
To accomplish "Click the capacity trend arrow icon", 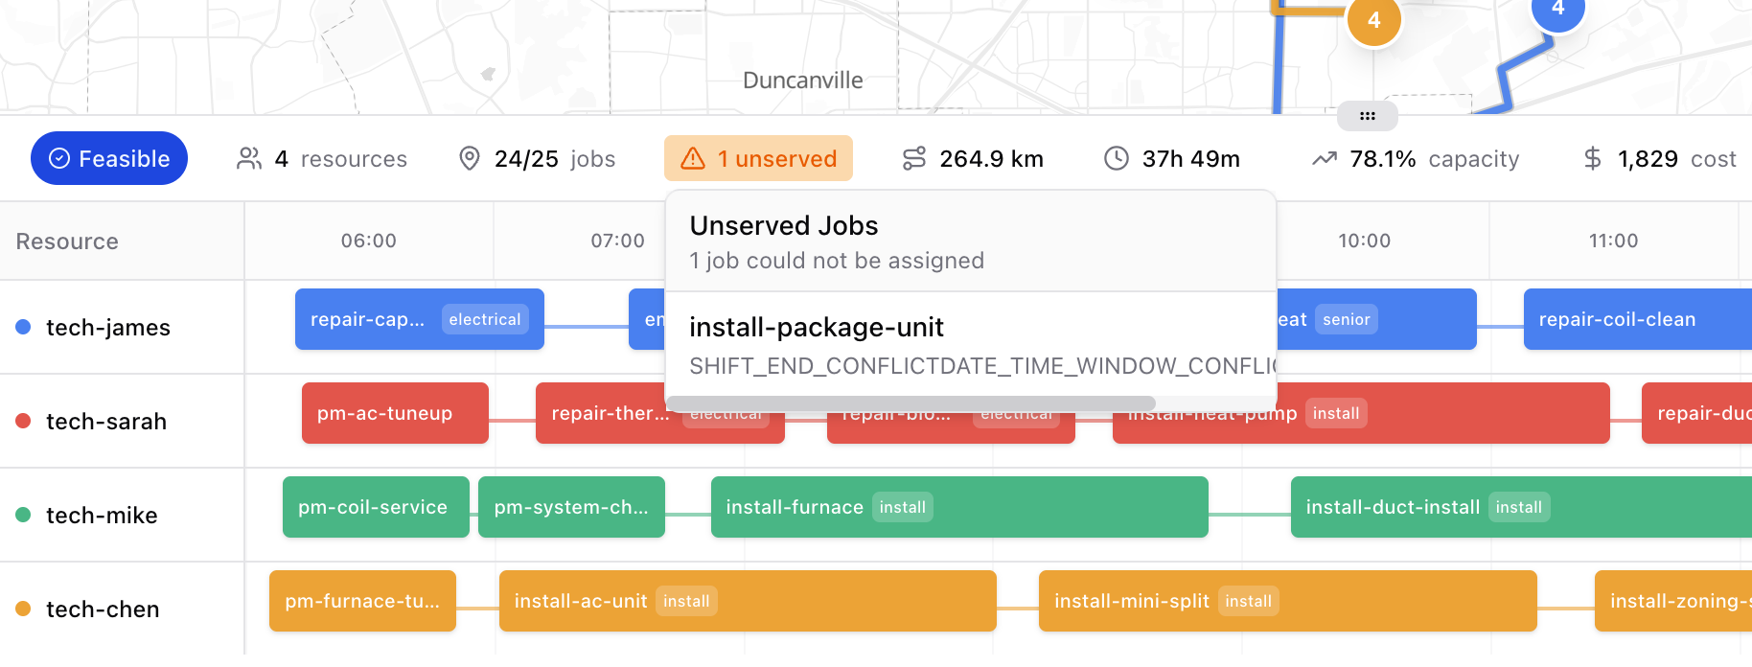I will (x=1325, y=158).
